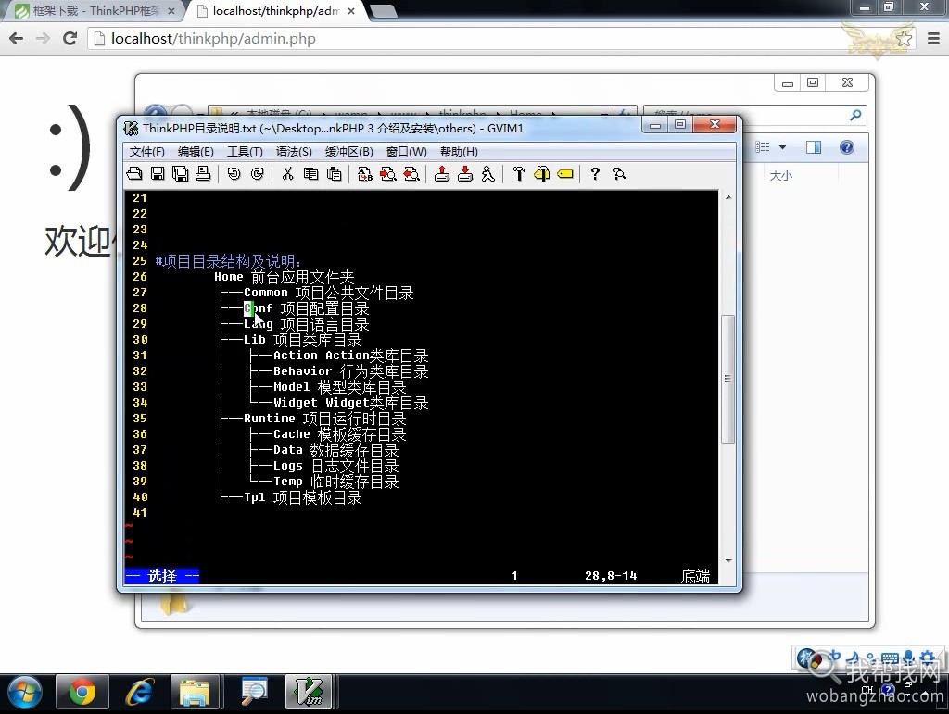The width and height of the screenshot is (949, 714).
Task: Click the Chrome icon on the taskbar
Action: (x=82, y=692)
